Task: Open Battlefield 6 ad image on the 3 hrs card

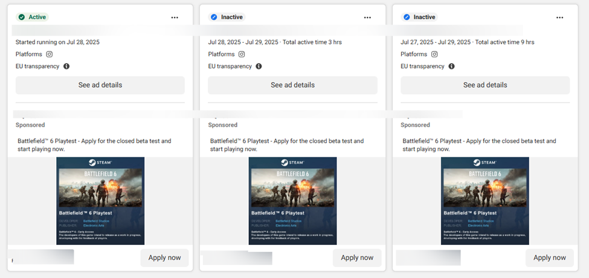Action: (292, 201)
